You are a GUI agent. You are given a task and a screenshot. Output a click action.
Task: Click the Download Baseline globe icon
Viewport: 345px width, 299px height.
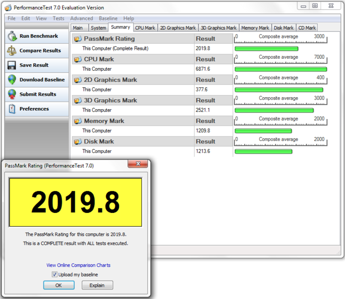click(12, 80)
